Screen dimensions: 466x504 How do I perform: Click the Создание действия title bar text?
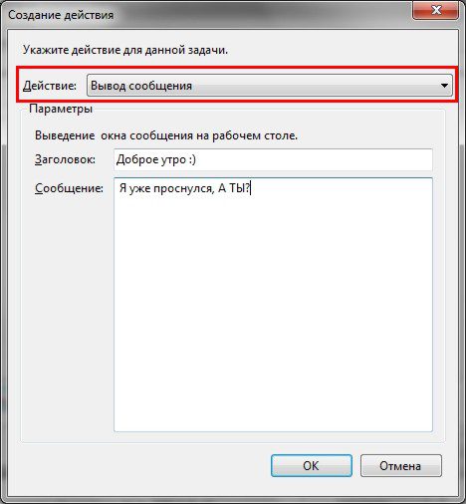pyautogui.click(x=61, y=15)
